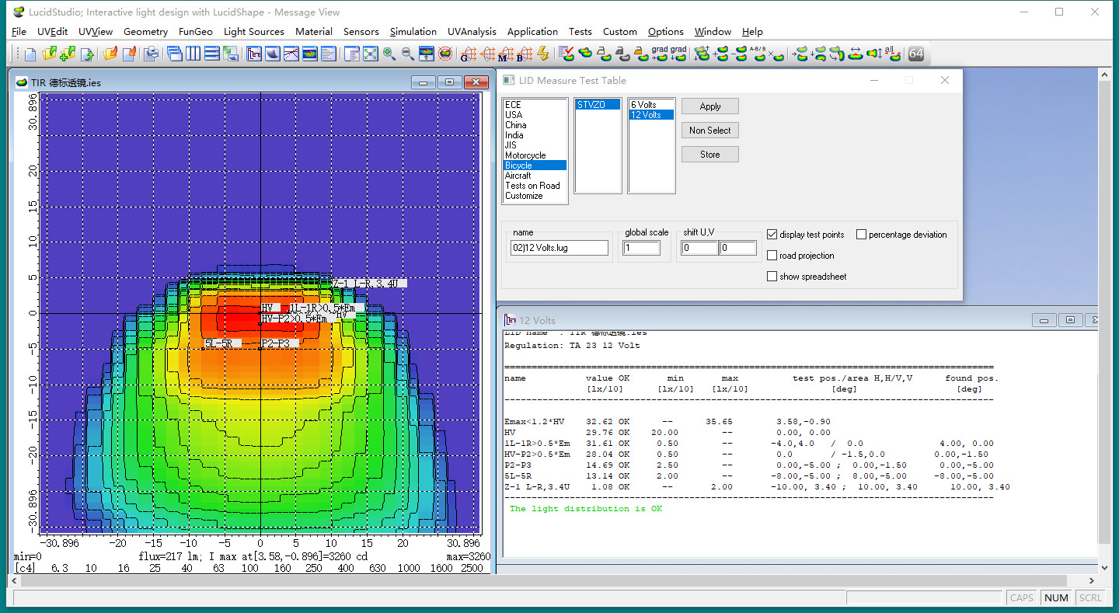This screenshot has height=613, width=1119.
Task: Uncheck the display test points checkbox
Action: coord(772,235)
